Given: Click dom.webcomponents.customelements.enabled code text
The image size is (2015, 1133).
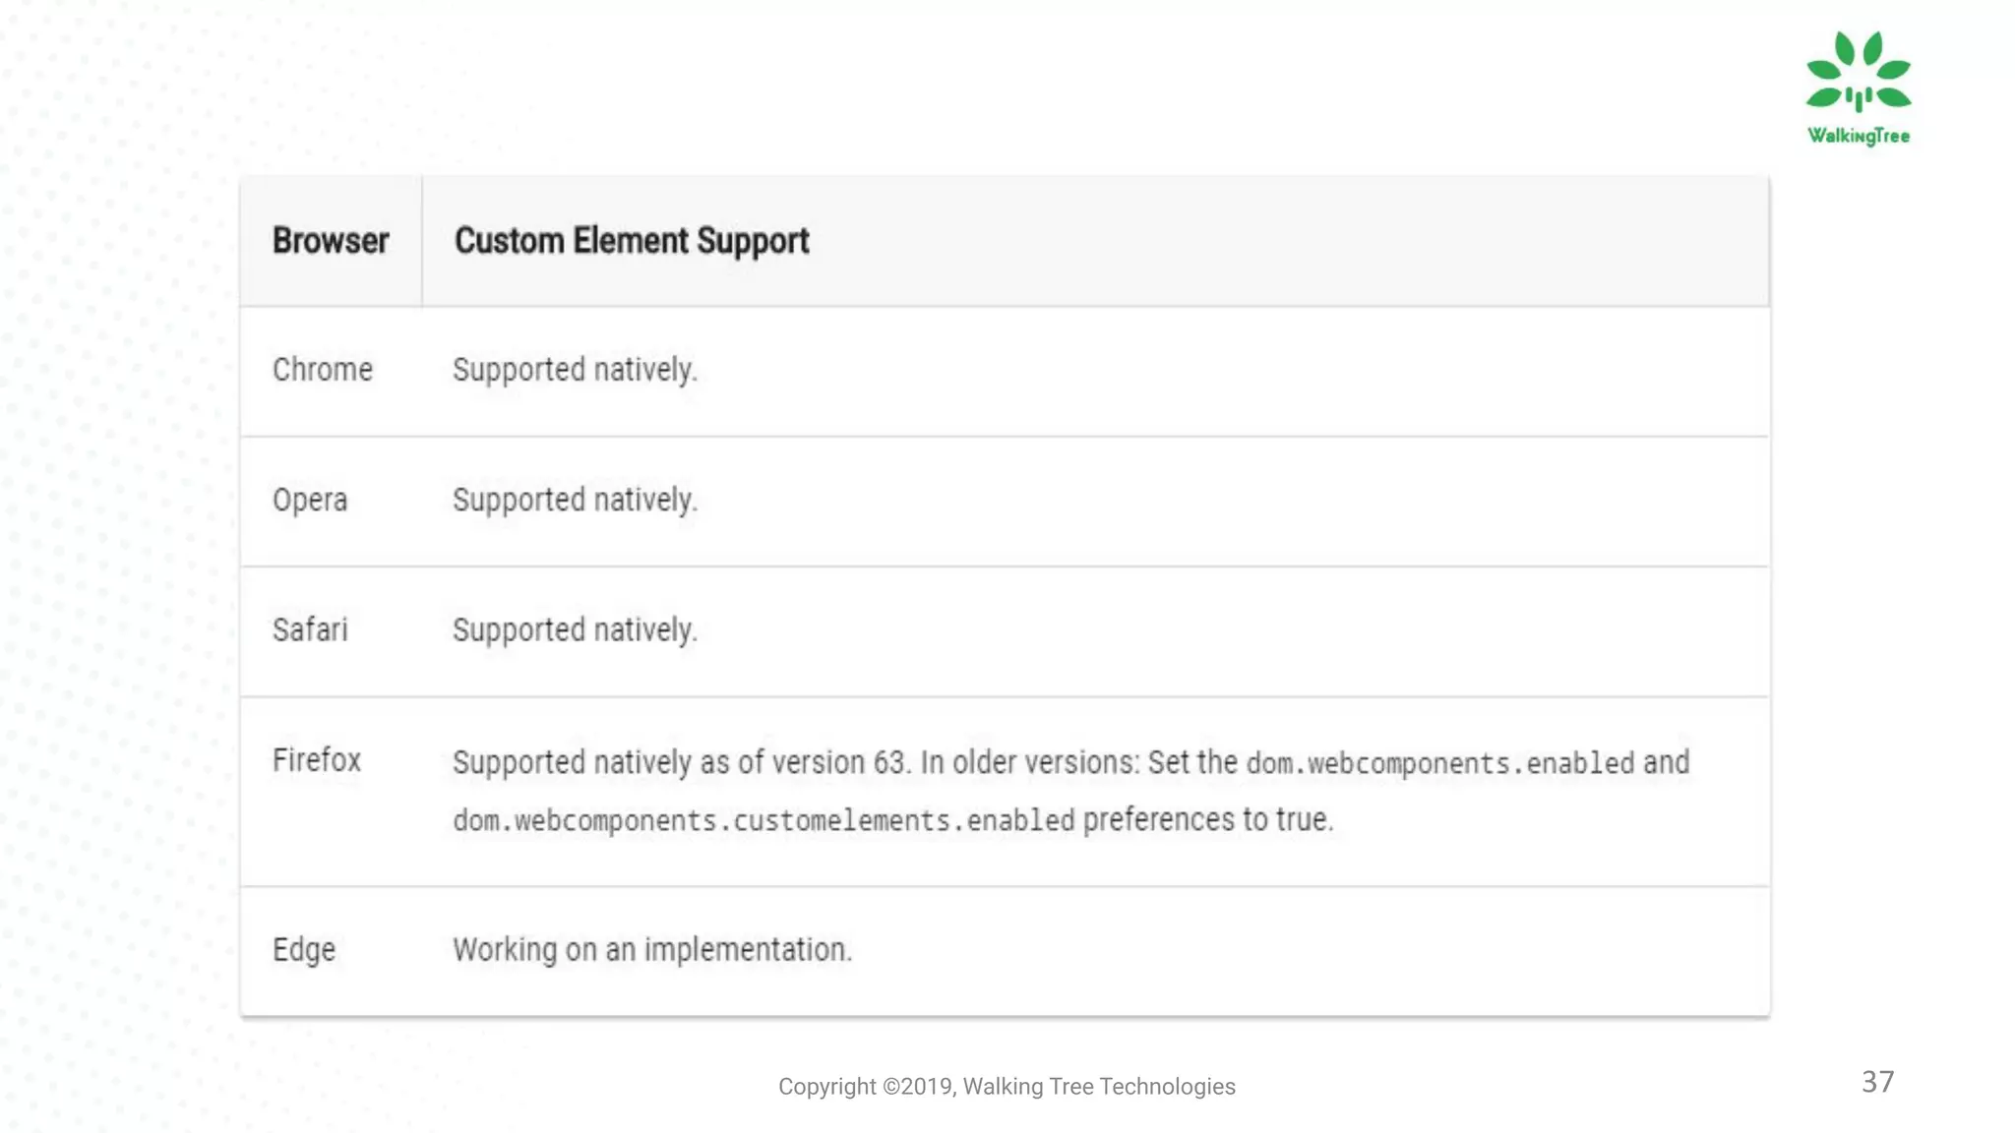Looking at the screenshot, I should click(763, 820).
